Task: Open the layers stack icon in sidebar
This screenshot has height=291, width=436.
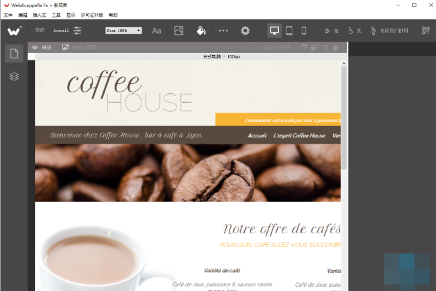Action: (14, 76)
